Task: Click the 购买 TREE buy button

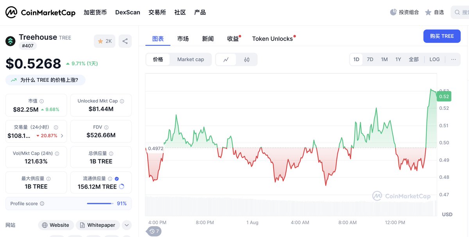Action: pyautogui.click(x=442, y=36)
